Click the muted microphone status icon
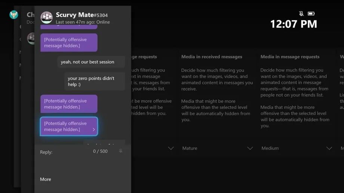The height and width of the screenshot is (193, 344). point(301,14)
